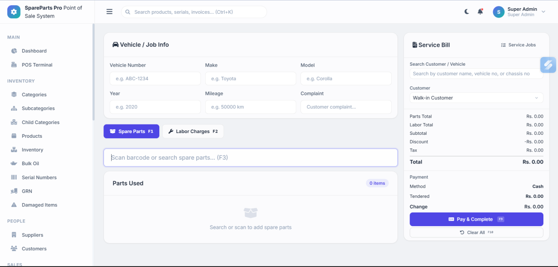
Task: Click the Year input field
Action: [x=155, y=107]
